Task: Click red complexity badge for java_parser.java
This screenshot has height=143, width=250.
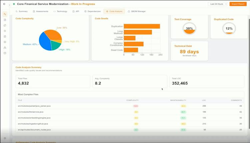Action: 136,106
